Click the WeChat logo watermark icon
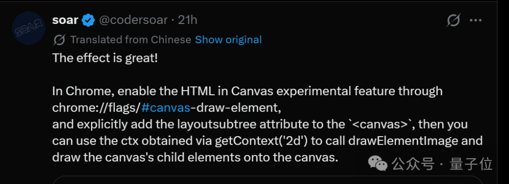The height and width of the screenshot is (184, 509). tap(377, 164)
